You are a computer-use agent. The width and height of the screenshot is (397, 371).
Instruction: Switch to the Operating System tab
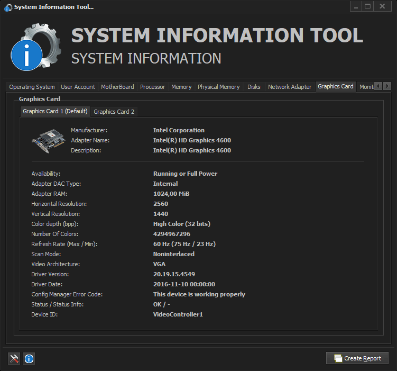(x=32, y=87)
